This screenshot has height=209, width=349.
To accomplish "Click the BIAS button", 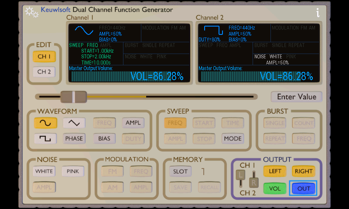I will point(104,138).
